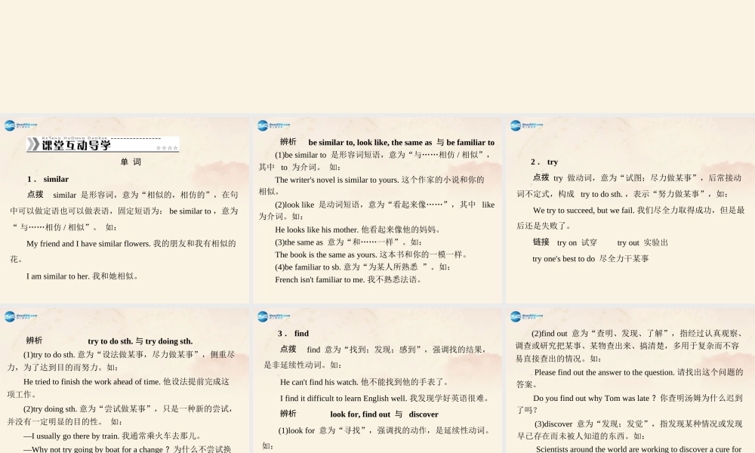Click the logo on the '1. similar' slide

(x=20, y=125)
